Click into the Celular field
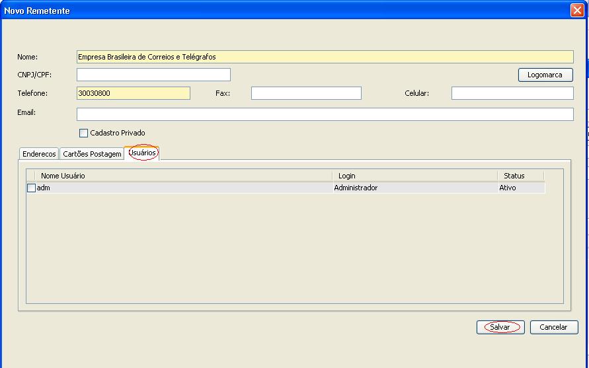This screenshot has width=589, height=368. click(512, 93)
